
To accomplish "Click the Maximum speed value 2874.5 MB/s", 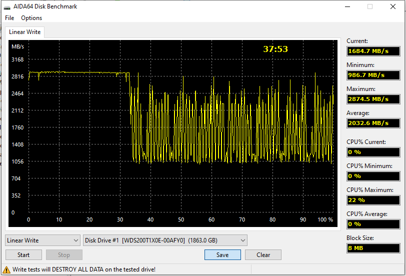I will (x=373, y=99).
